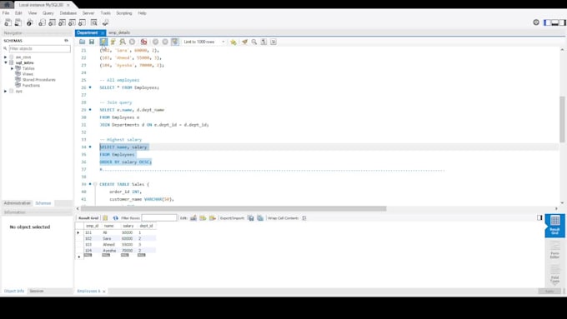Open the Limit to 1000 rows dropdown
The width and height of the screenshot is (567, 319).
203,42
